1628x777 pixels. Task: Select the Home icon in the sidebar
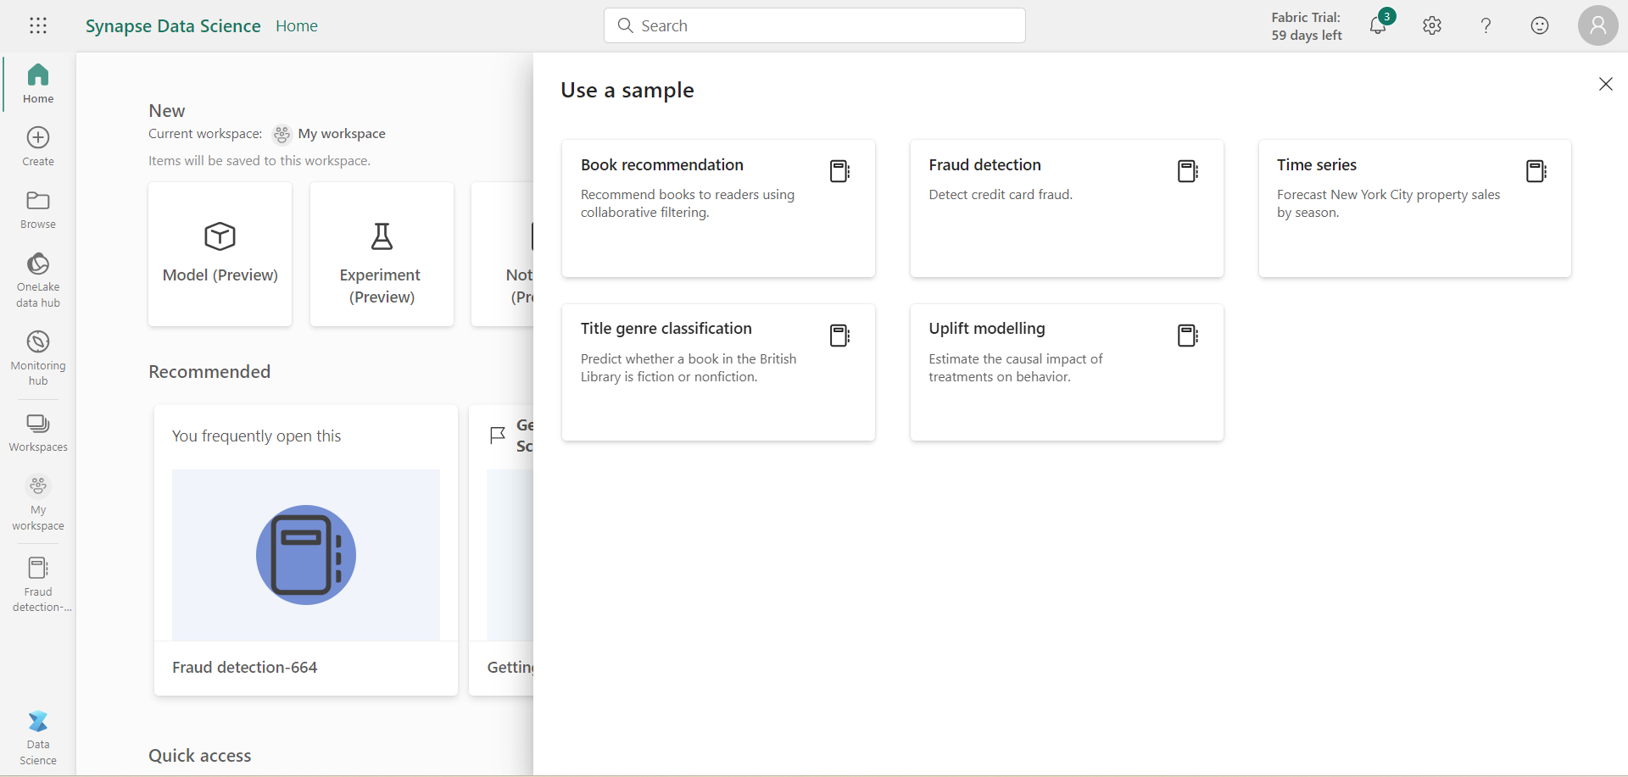coord(38,83)
